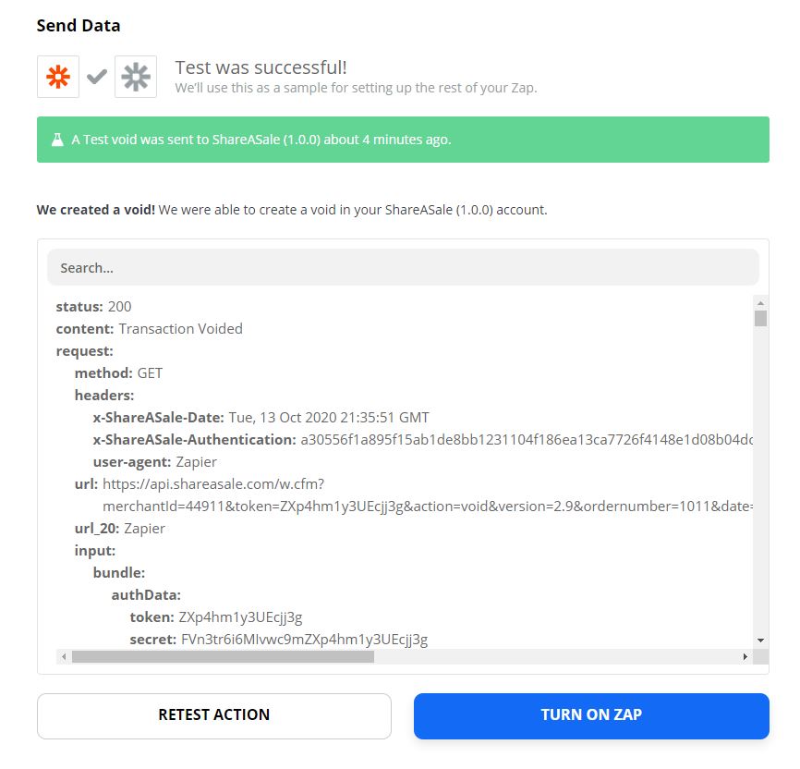Click the green test void sent banner
The image size is (800, 769).
(403, 140)
